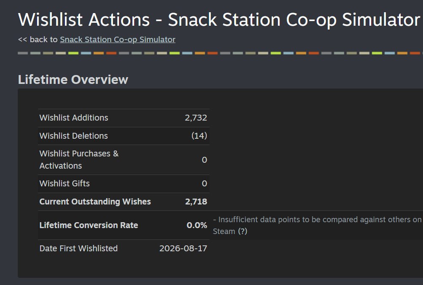Click the first lime green divider dash
This screenshot has height=285, width=423.
click(73, 53)
